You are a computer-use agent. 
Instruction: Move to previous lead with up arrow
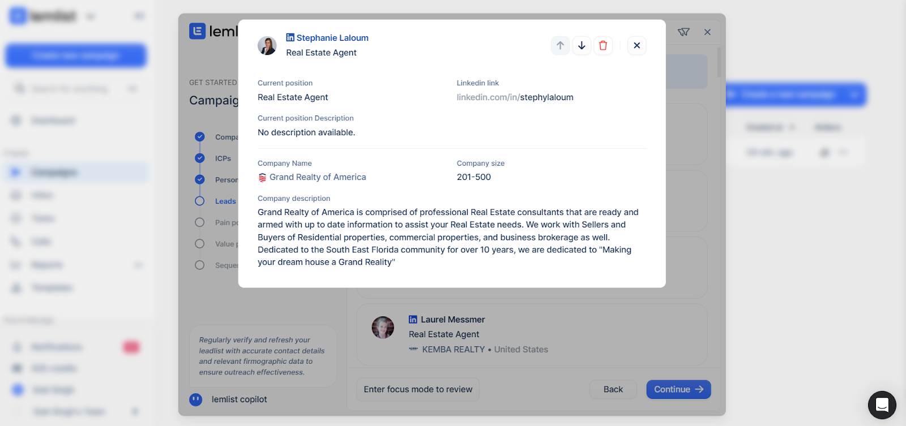pyautogui.click(x=560, y=45)
